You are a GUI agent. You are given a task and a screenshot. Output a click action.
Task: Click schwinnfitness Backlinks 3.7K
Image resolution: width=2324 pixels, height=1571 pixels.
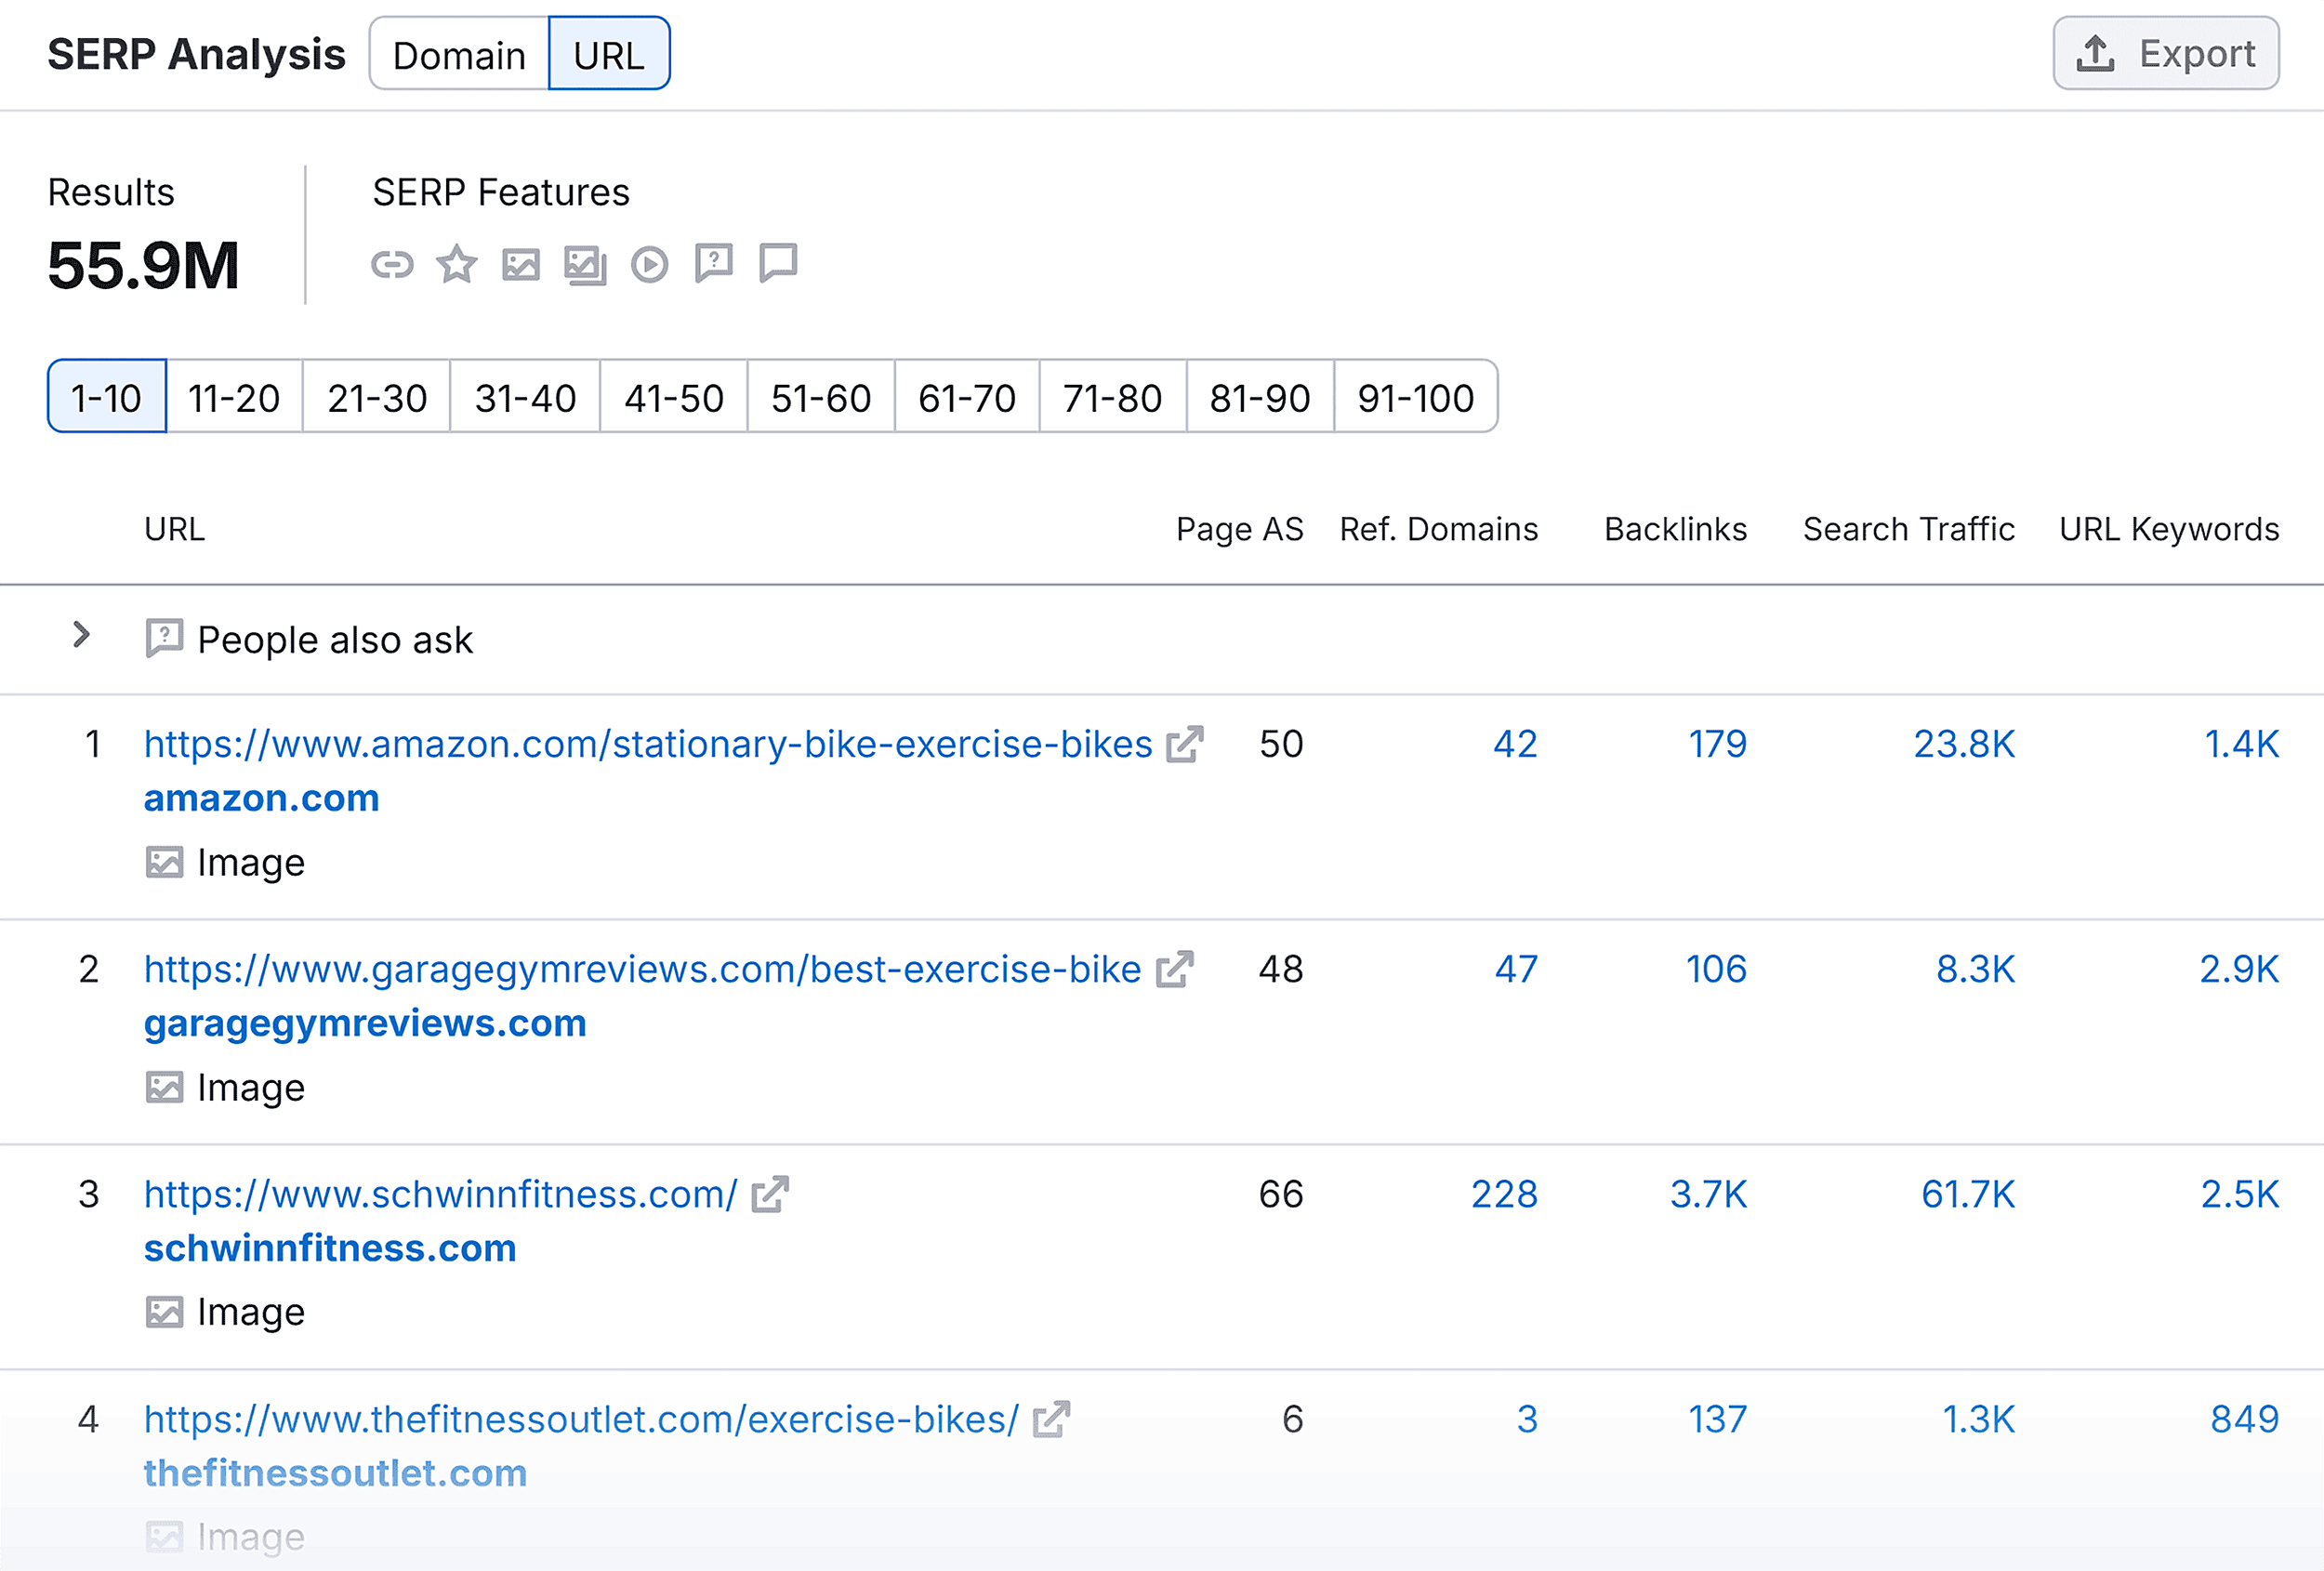coord(1708,1194)
